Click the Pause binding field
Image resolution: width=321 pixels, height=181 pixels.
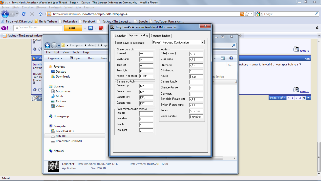tap(196, 76)
